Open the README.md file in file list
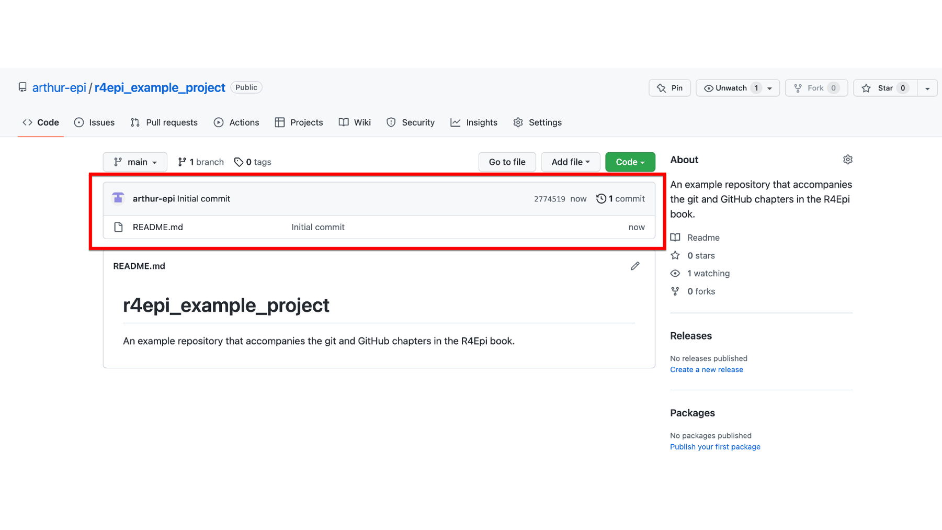 coord(158,227)
